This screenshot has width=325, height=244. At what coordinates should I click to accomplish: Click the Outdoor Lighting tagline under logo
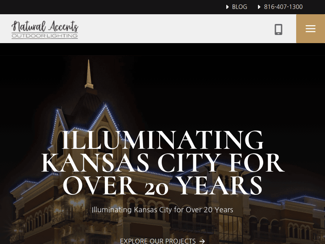[45, 36]
